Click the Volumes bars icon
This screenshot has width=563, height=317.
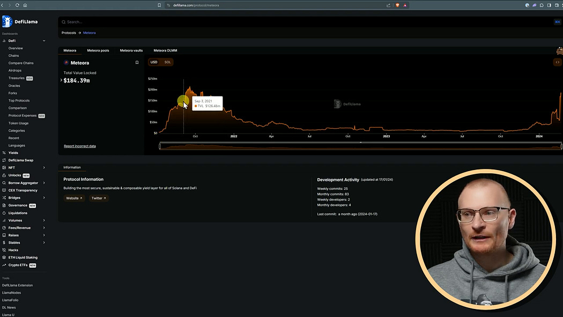(4, 220)
